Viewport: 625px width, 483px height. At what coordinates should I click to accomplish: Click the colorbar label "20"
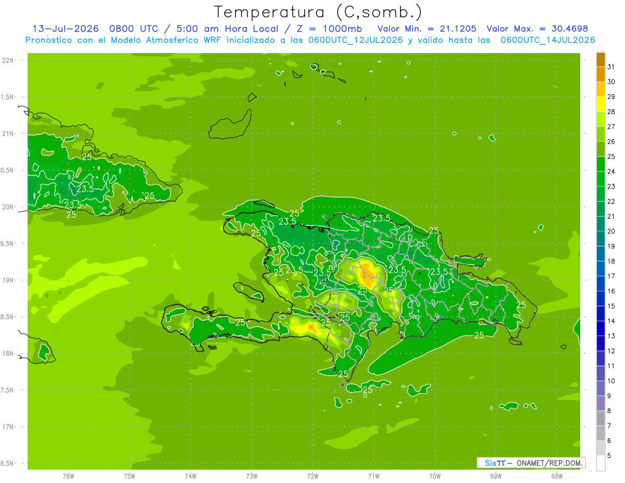(x=611, y=231)
